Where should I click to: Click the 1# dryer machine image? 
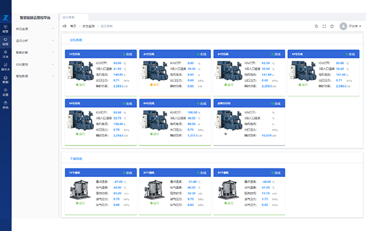(80, 190)
